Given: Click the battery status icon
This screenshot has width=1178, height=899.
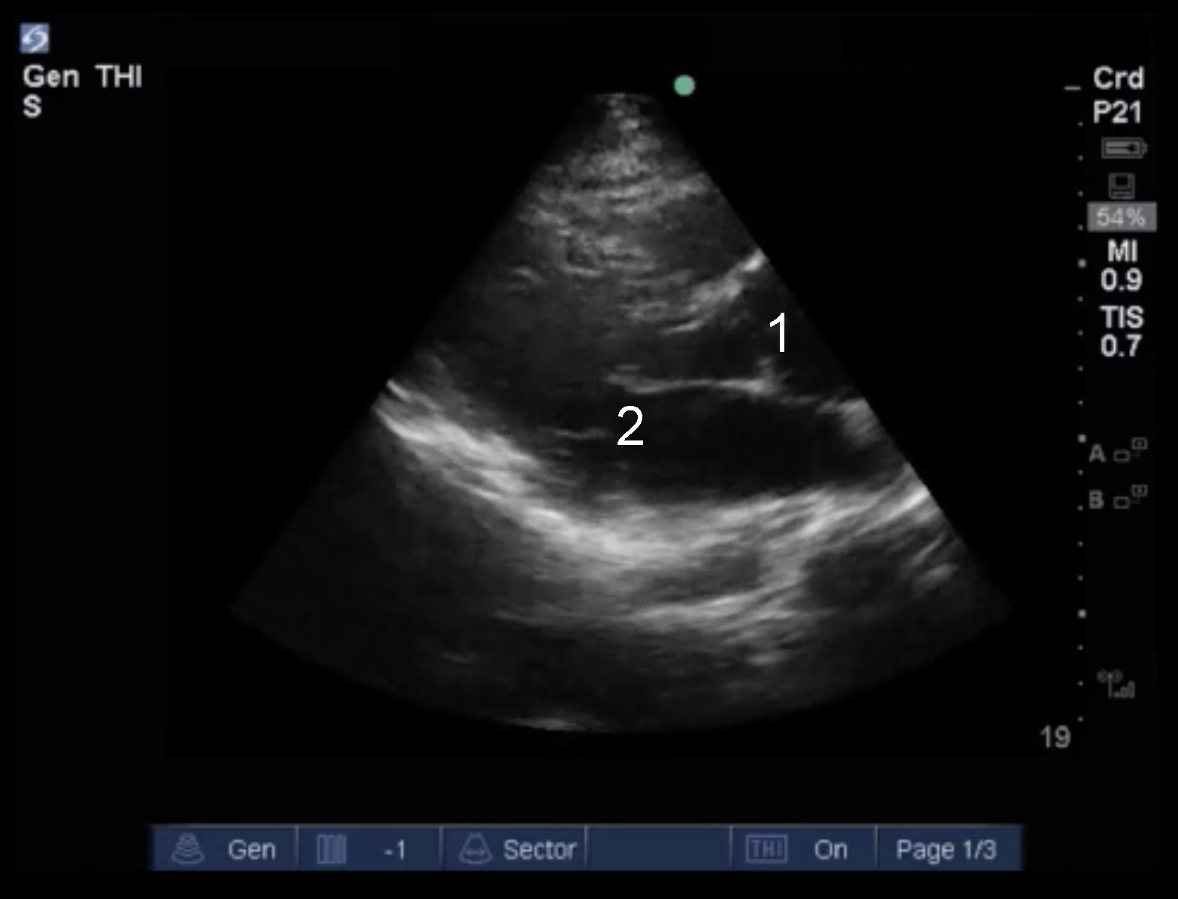Looking at the screenshot, I should 1123,148.
